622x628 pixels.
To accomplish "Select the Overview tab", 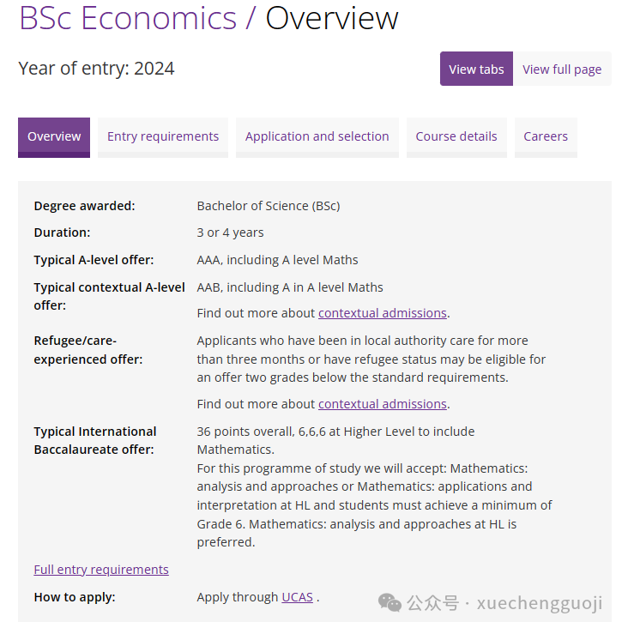I will 54,137.
